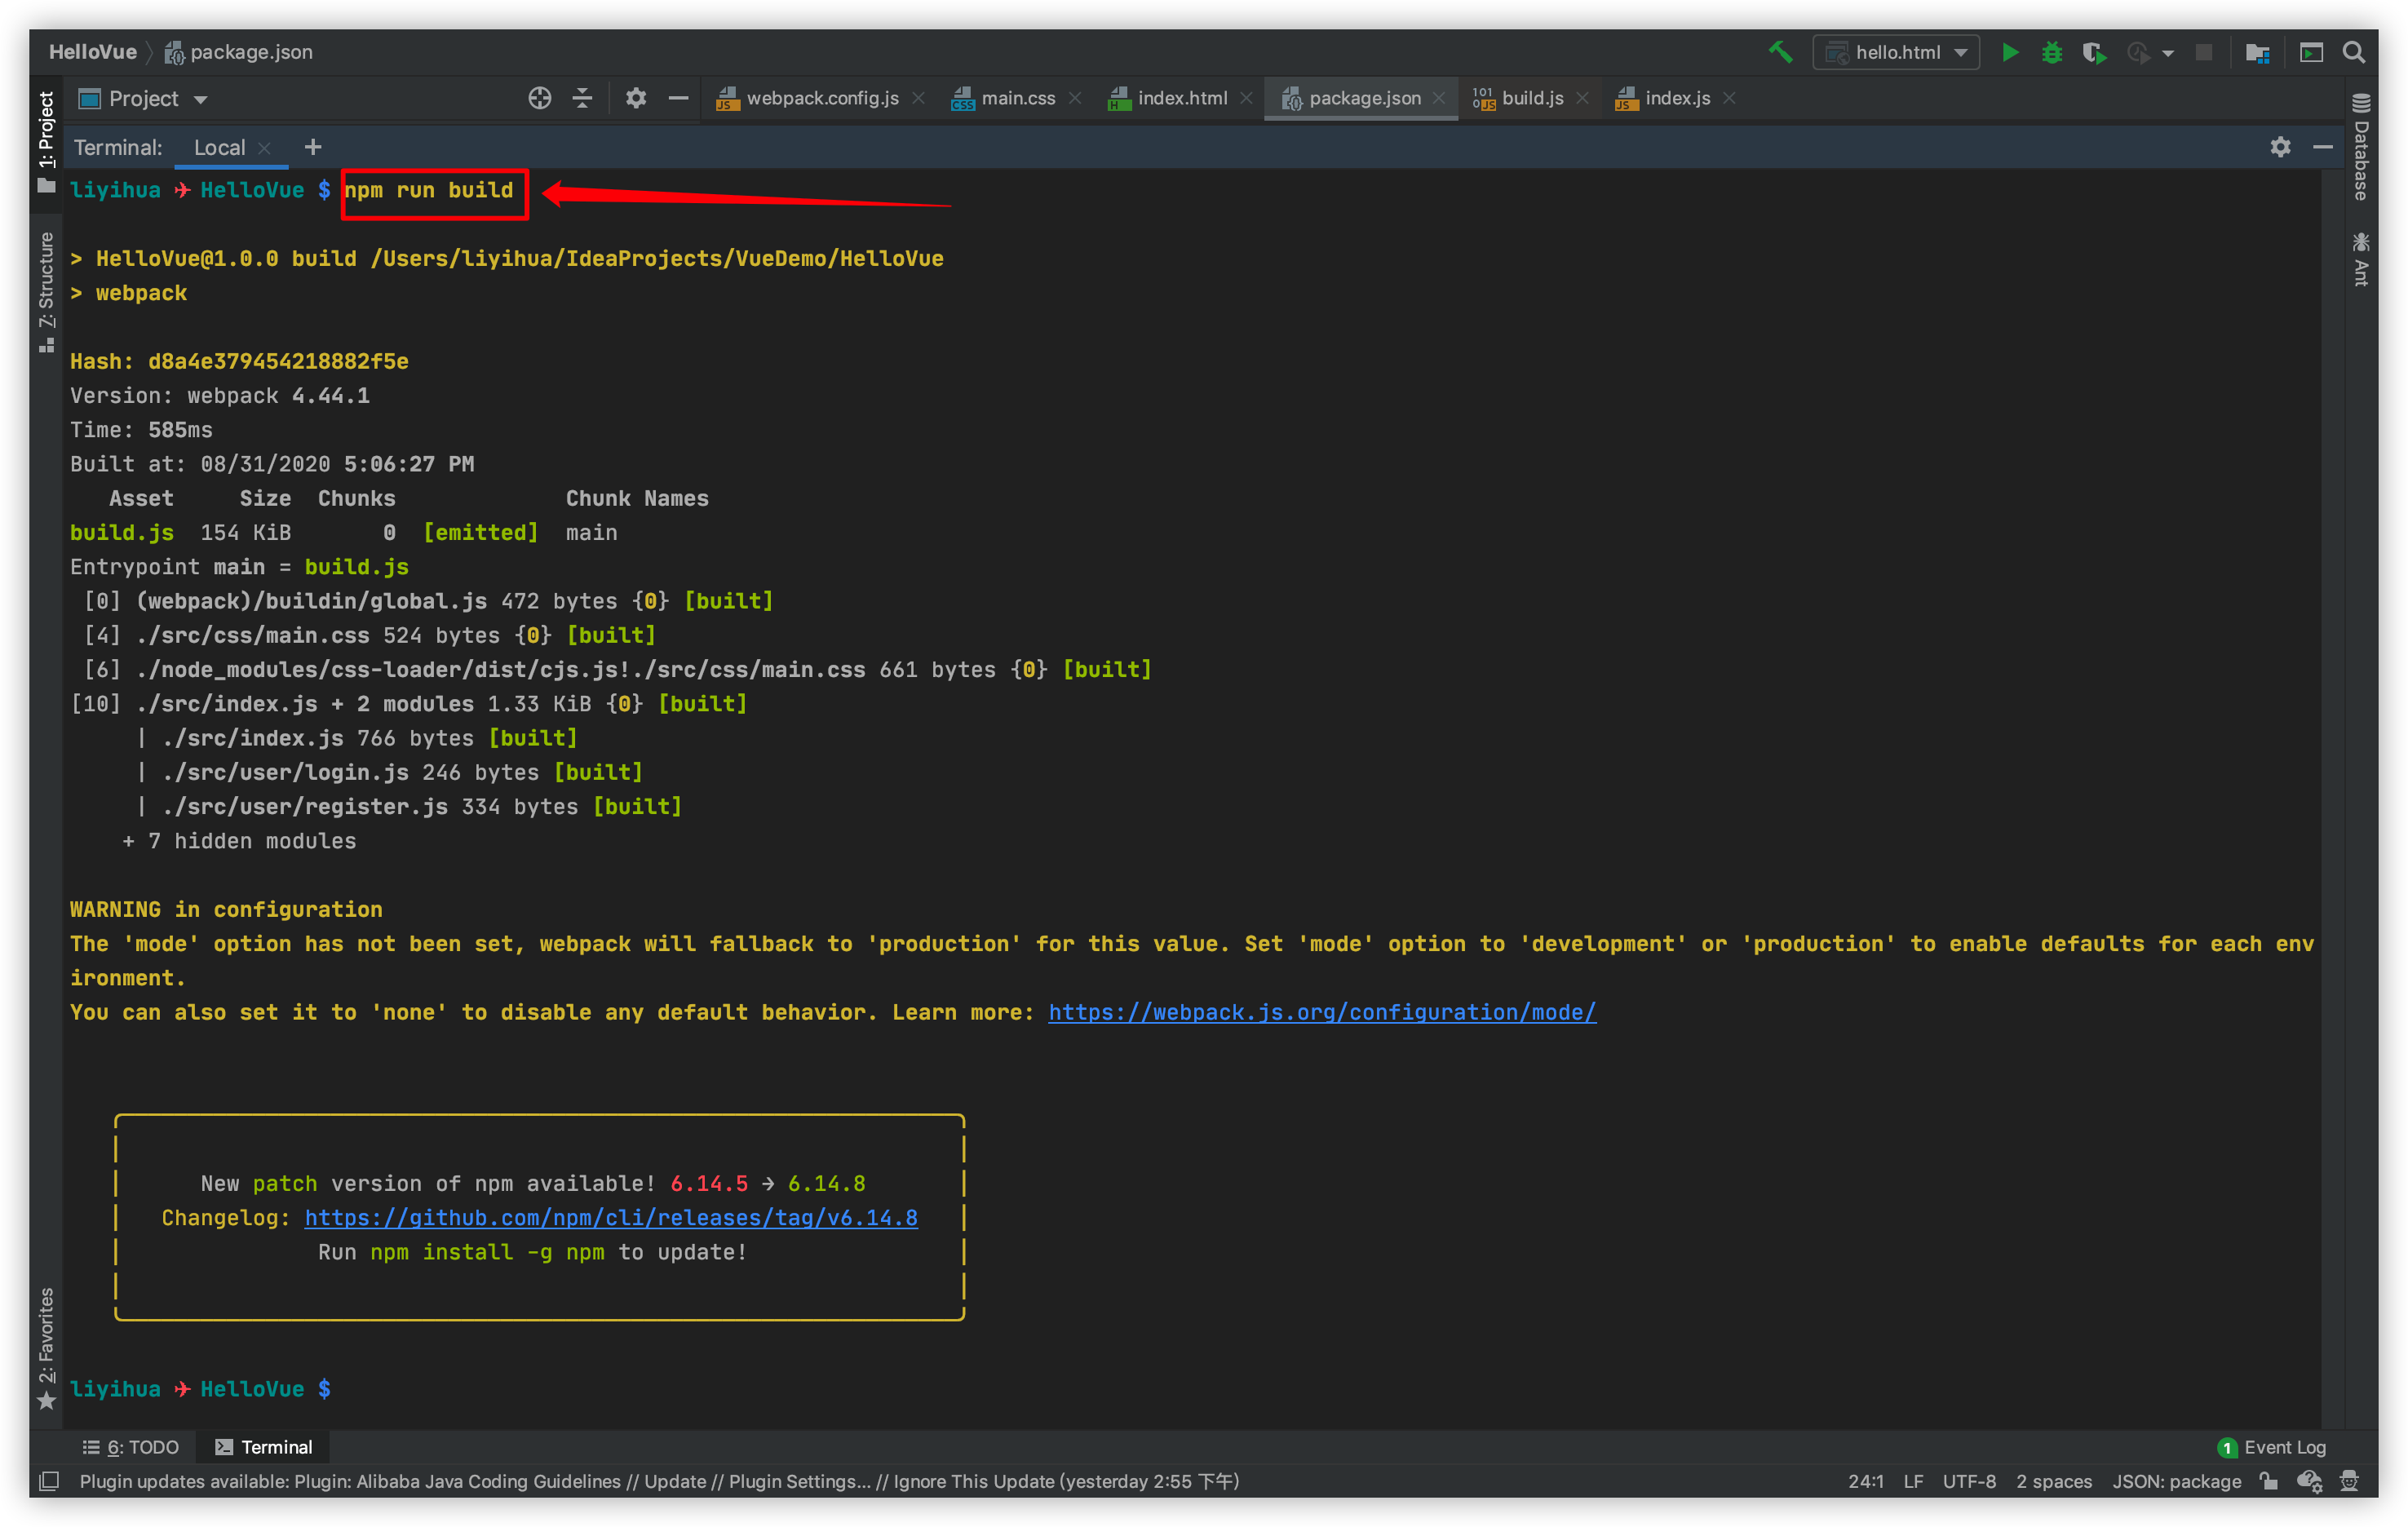Toggle the Structure tool window sidebar button
This screenshot has width=2408, height=1527.
(46, 290)
